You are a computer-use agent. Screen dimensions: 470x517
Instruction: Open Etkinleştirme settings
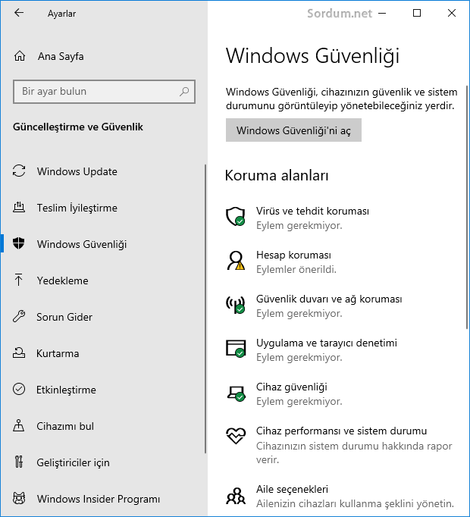66,390
